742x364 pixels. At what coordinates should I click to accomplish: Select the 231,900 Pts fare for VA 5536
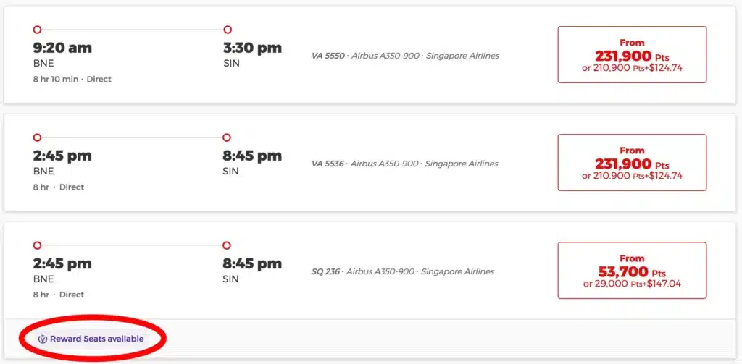click(x=631, y=162)
